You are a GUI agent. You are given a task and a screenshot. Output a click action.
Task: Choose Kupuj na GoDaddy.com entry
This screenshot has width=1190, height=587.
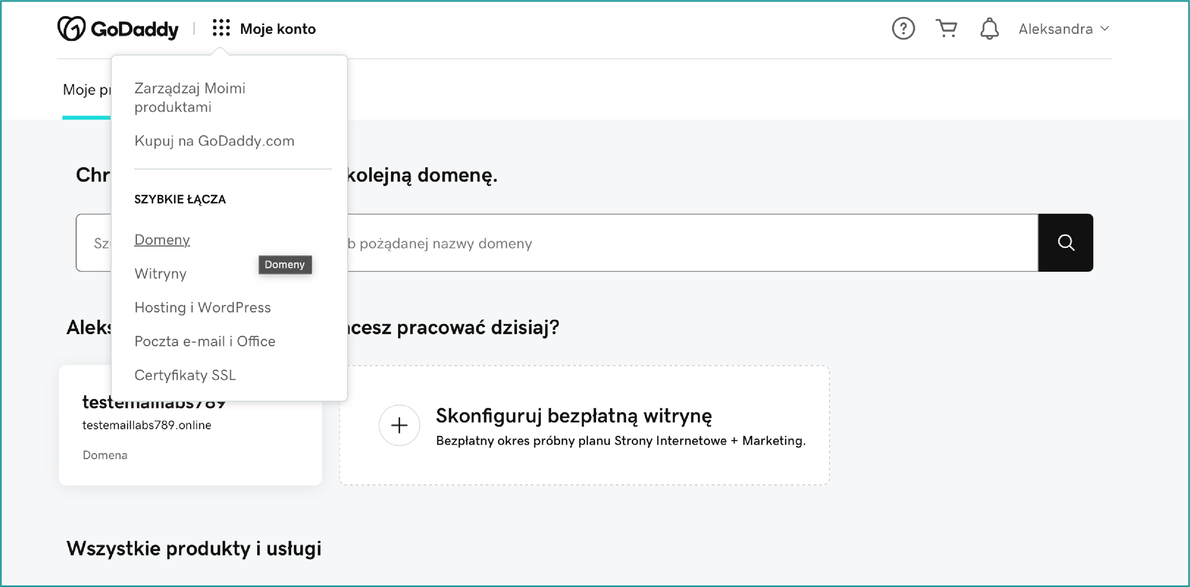[214, 141]
